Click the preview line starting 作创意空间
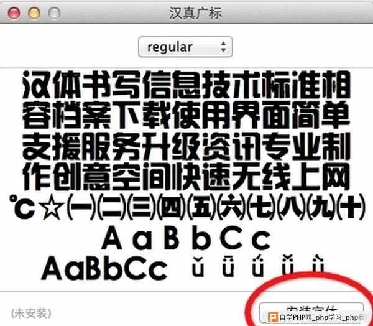The image size is (373, 326). click(x=186, y=176)
